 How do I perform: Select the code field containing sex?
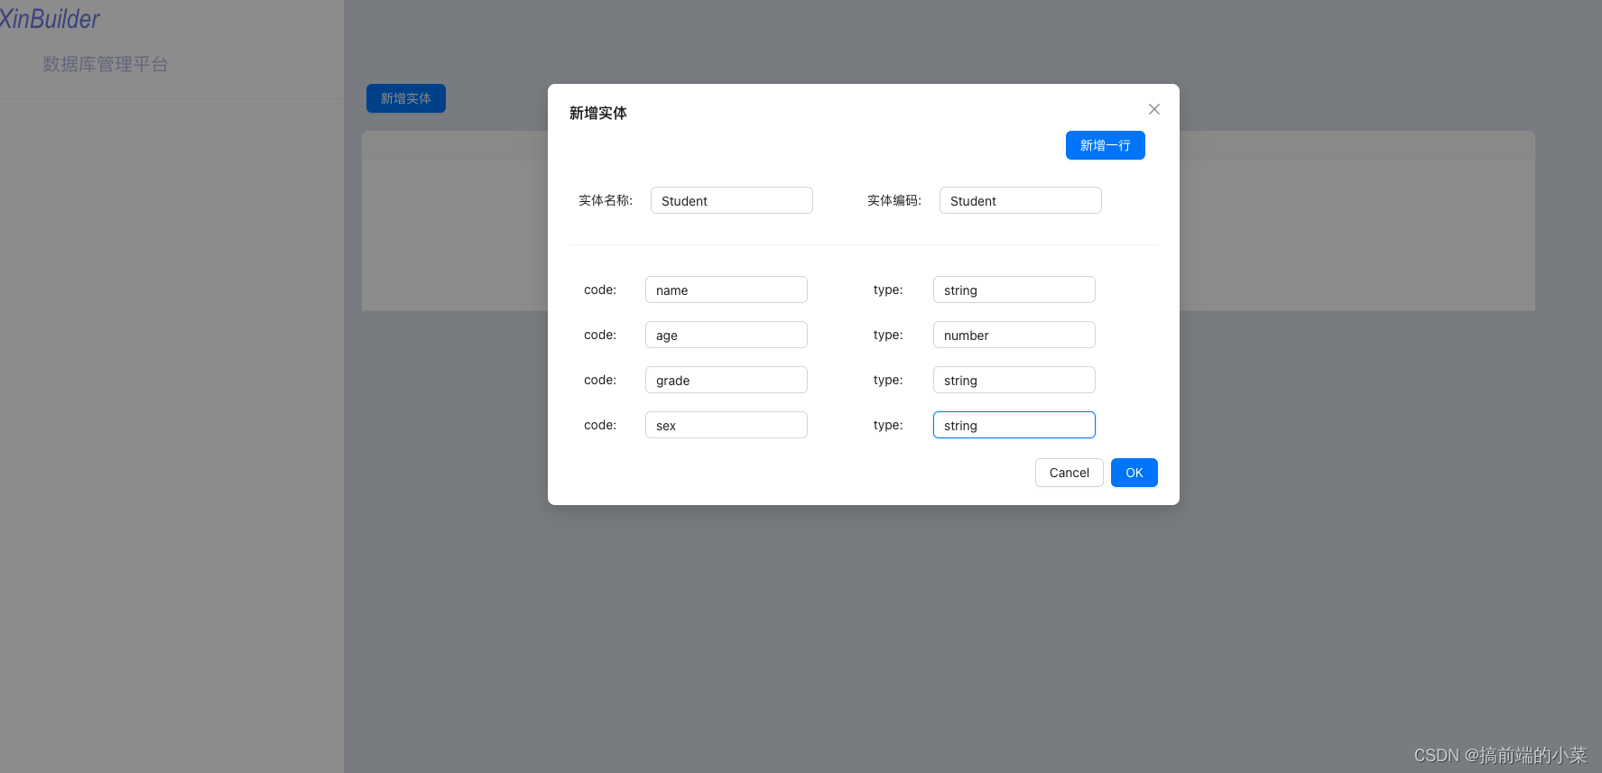[x=726, y=425]
